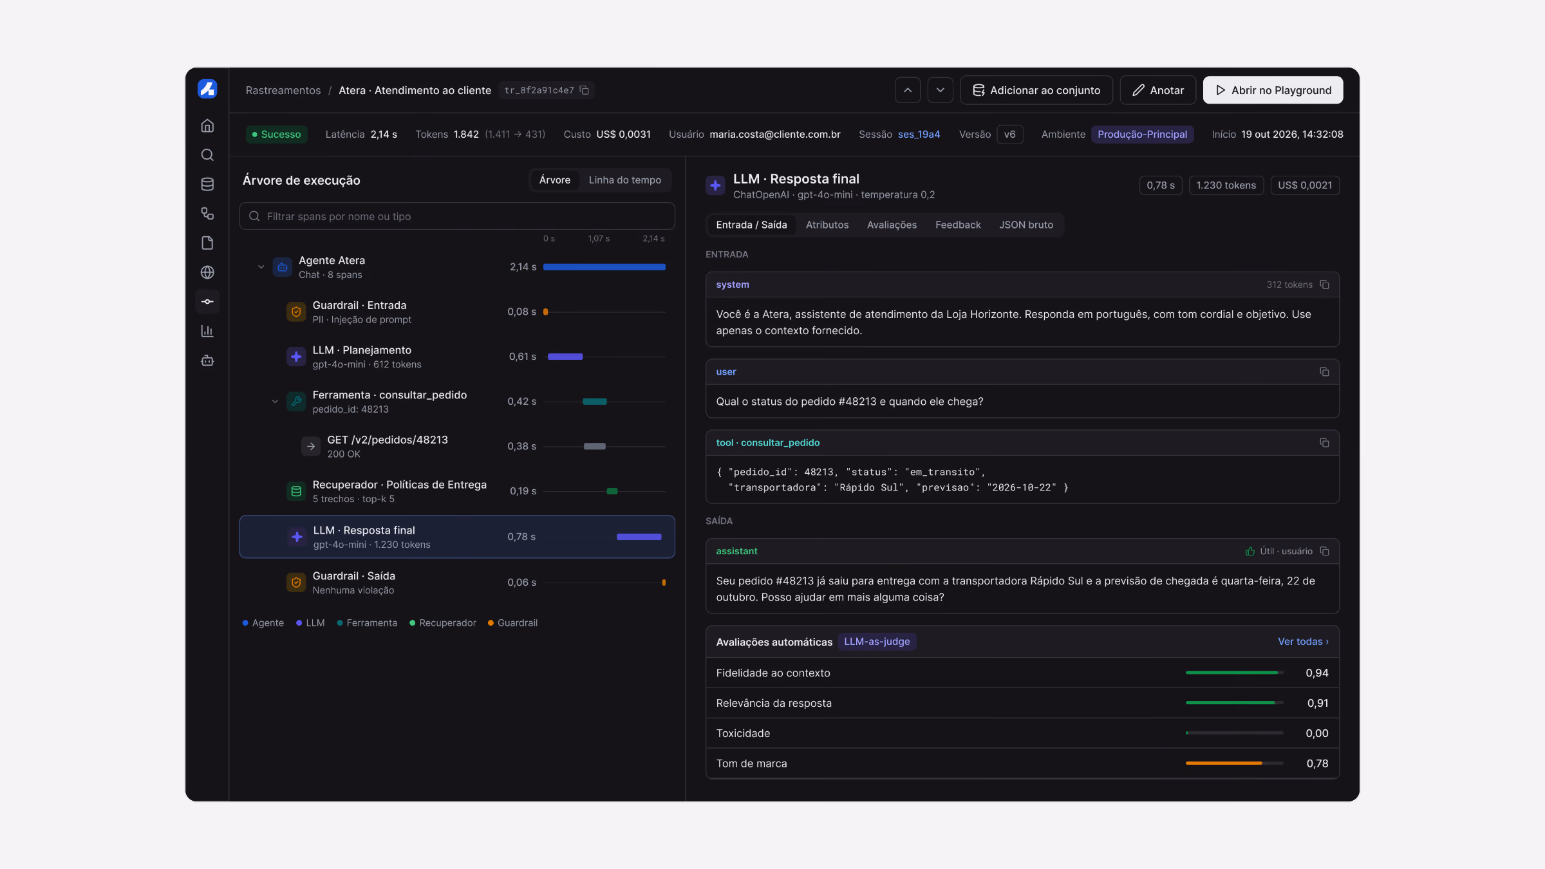Click the app logo in the sidebar
This screenshot has height=869, width=1545.
tap(207, 89)
